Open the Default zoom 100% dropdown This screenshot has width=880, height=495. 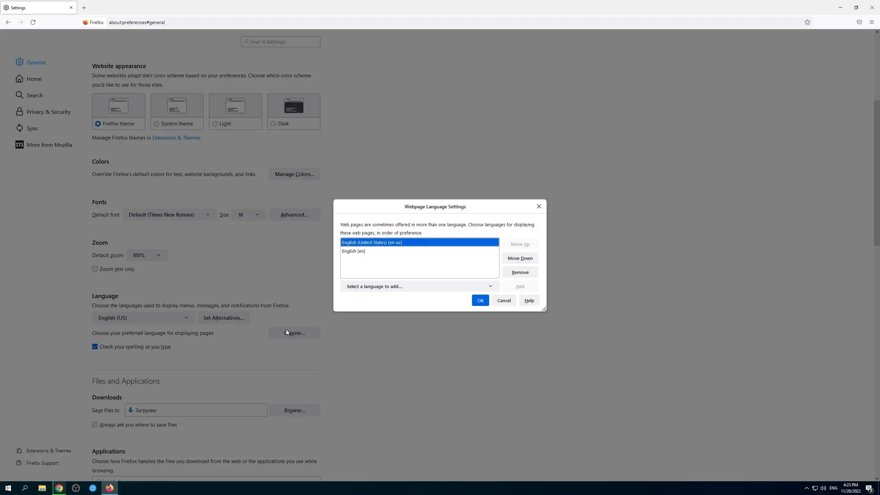tap(146, 255)
